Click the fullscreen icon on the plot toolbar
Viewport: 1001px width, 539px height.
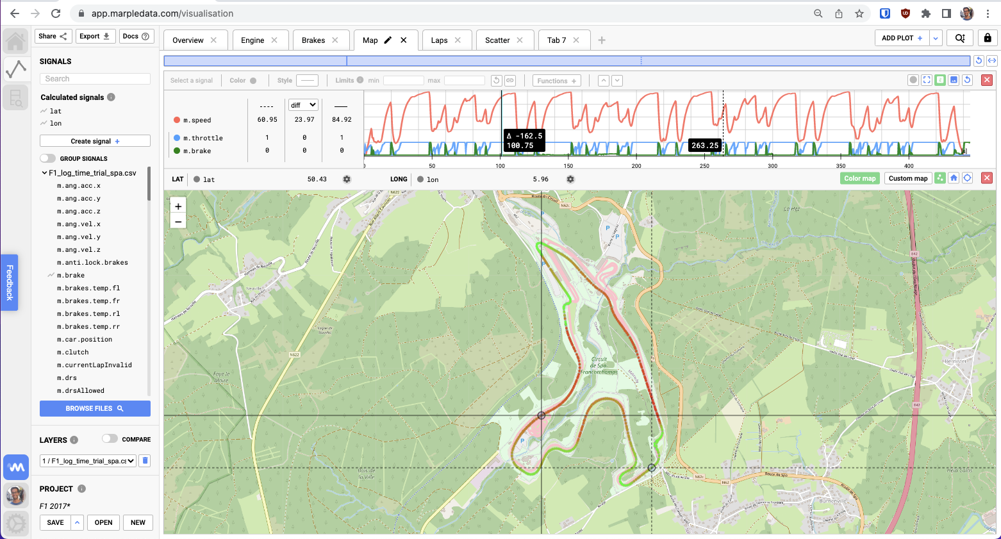[927, 80]
